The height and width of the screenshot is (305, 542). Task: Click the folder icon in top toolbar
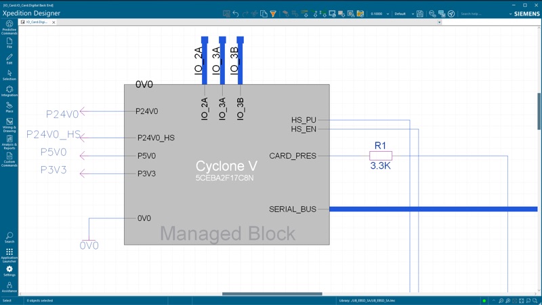coord(360,14)
